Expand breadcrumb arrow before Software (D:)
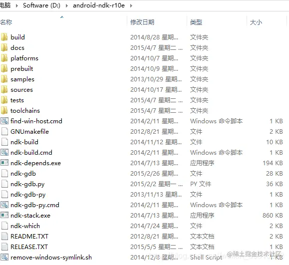The image size is (289, 265). point(17,5)
